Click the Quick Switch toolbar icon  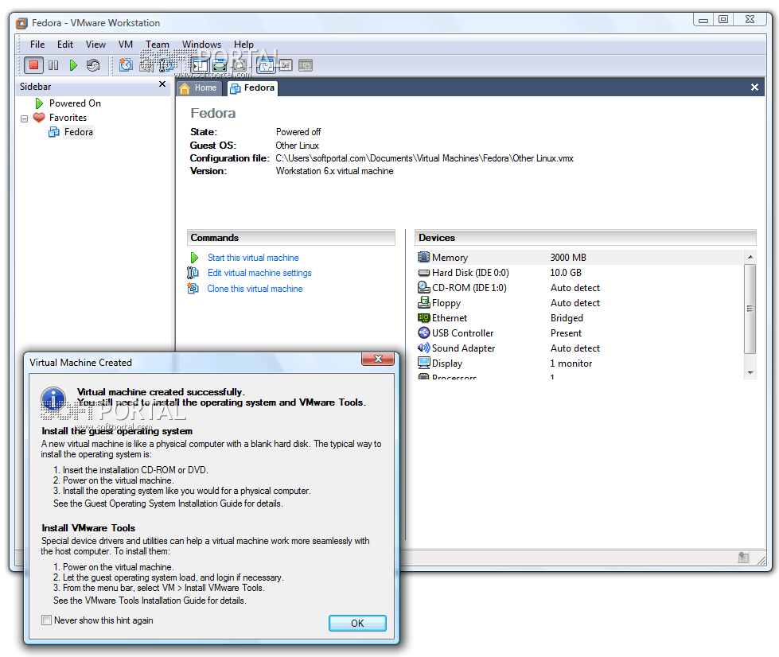tap(220, 65)
